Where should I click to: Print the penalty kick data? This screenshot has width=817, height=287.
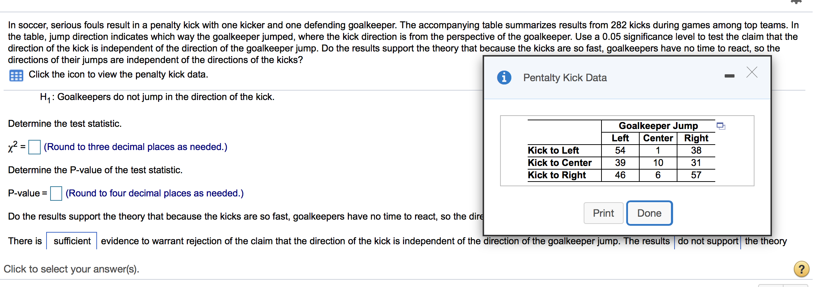[603, 213]
